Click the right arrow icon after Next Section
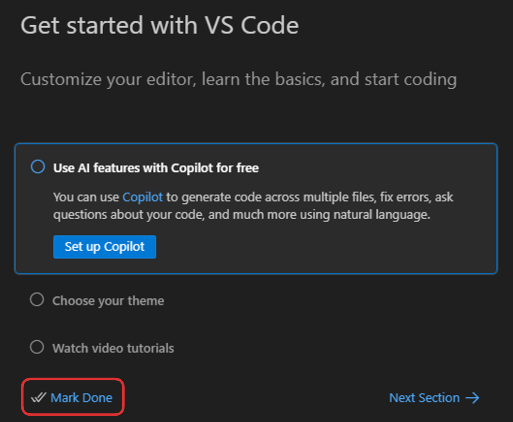 coord(472,398)
